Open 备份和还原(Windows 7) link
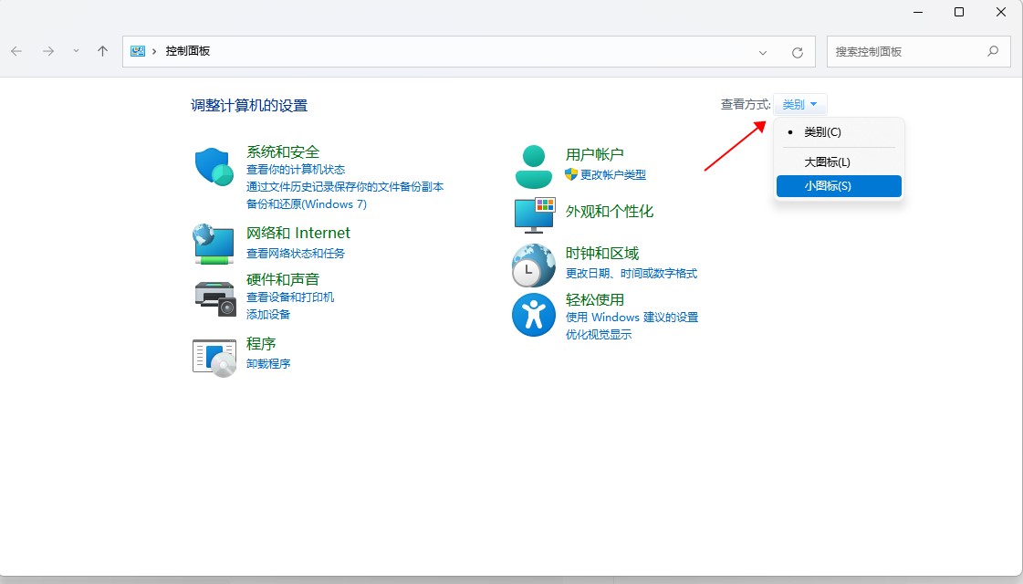The height and width of the screenshot is (584, 1023). pos(306,203)
